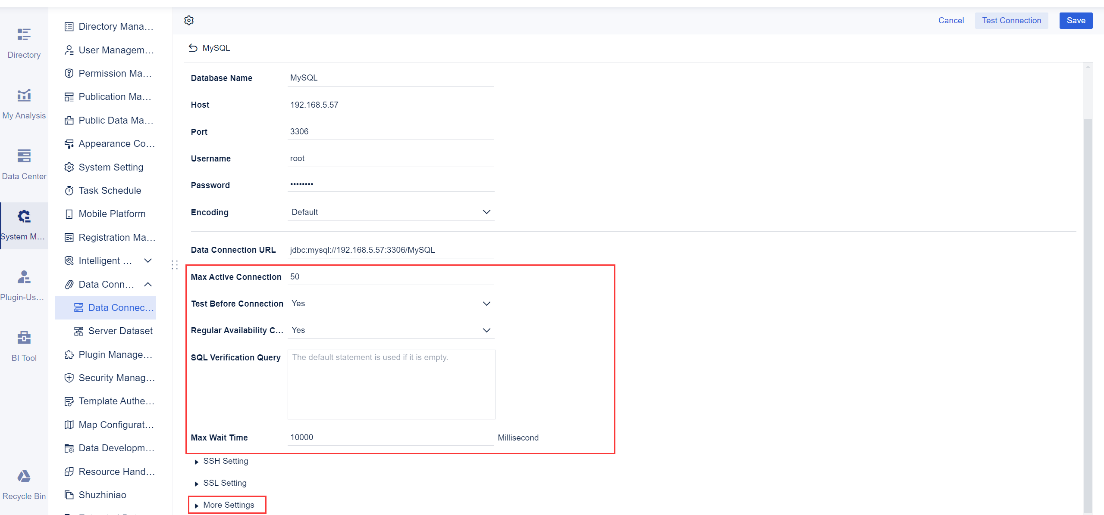Click the back arrow next to MySQL

[x=193, y=48]
